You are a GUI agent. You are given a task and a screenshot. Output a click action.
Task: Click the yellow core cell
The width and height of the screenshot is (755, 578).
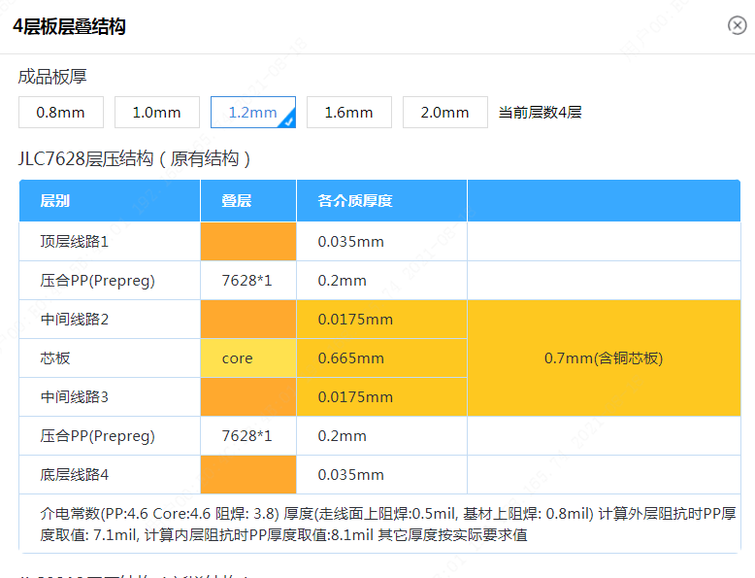pyautogui.click(x=248, y=358)
